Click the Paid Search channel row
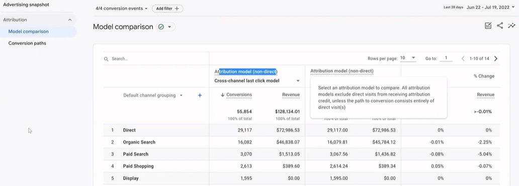This screenshot has height=186, width=519. (x=301, y=154)
